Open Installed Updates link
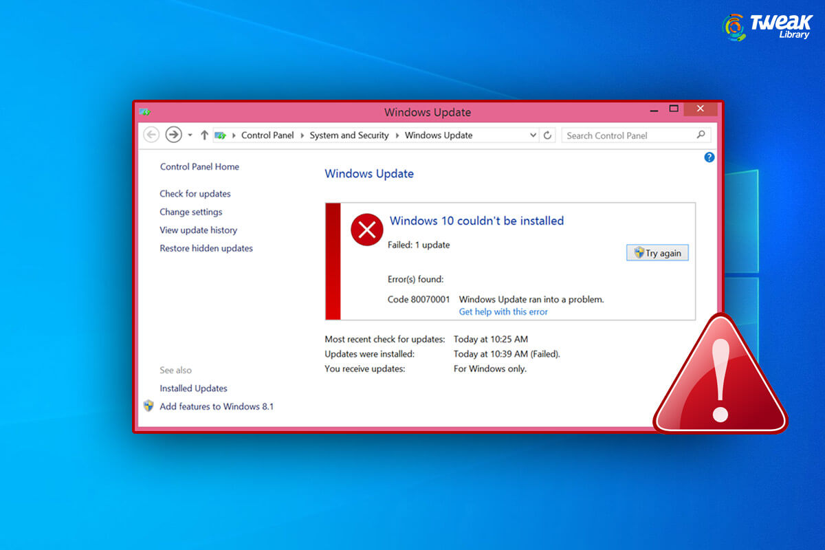 (193, 388)
